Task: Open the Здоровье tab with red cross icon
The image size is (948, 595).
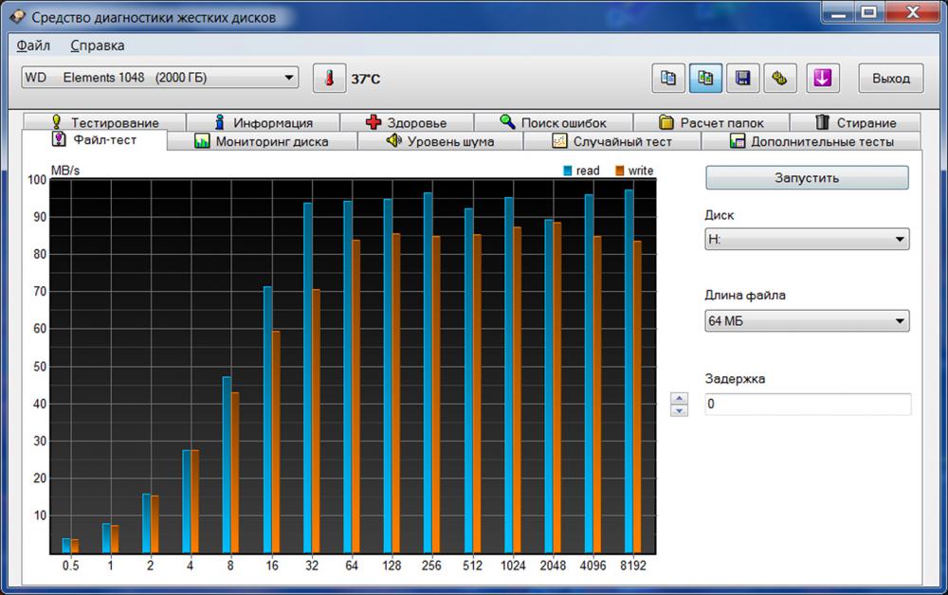Action: [x=406, y=122]
